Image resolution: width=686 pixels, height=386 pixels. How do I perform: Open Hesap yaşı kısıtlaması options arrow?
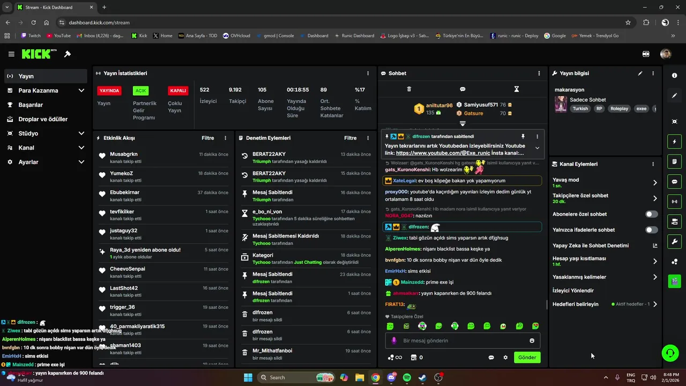click(654, 262)
